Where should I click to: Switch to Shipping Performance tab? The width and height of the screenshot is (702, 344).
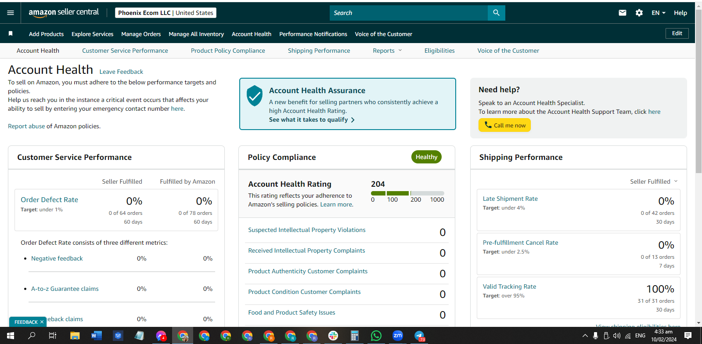click(319, 51)
